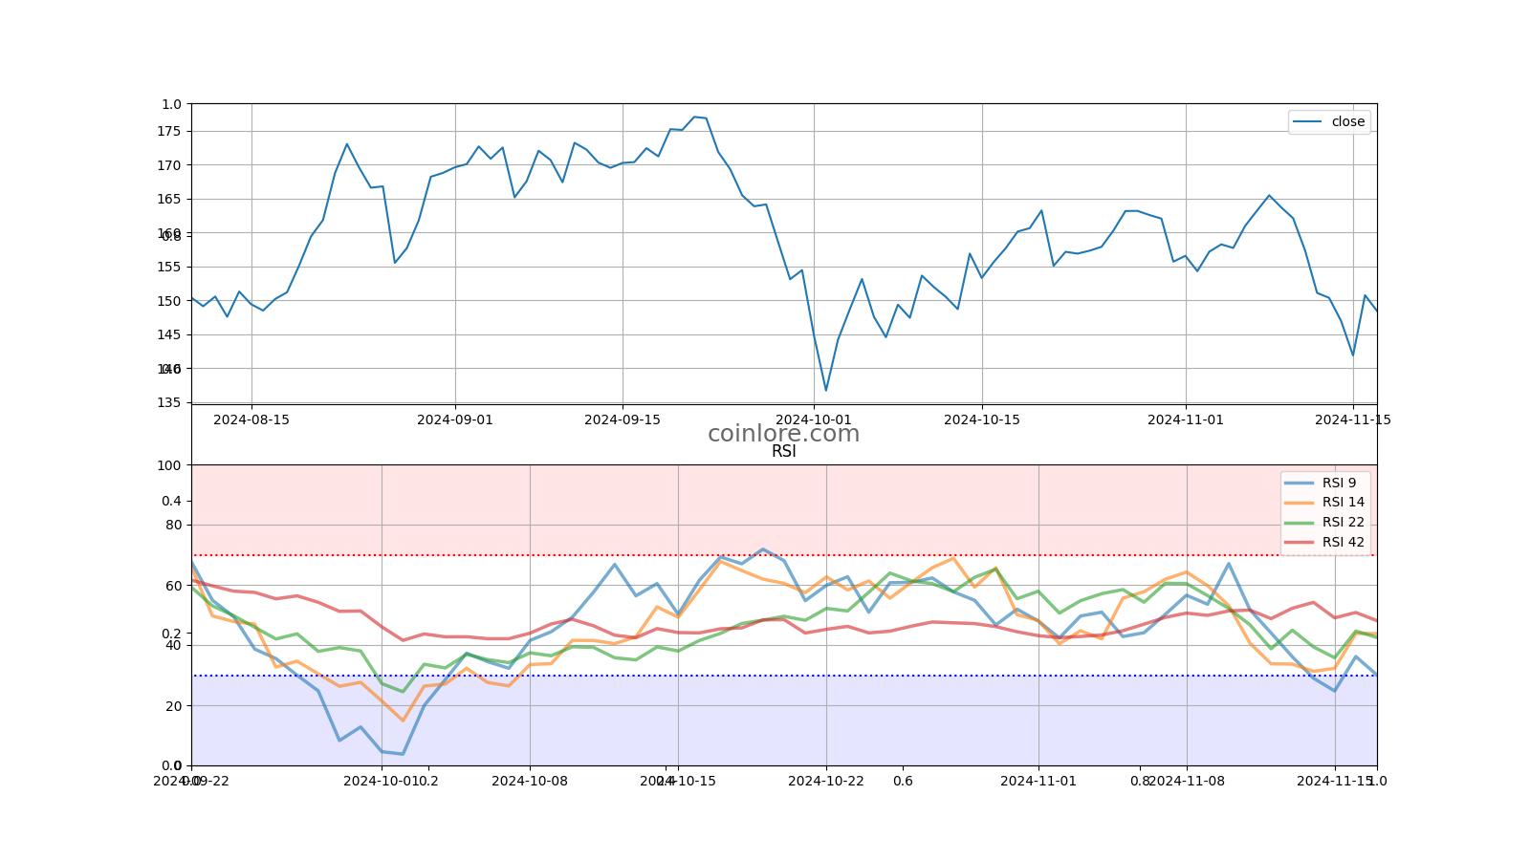The width and height of the screenshot is (1530, 860).
Task: Click the 100 label on RSI axis
Action: (169, 465)
